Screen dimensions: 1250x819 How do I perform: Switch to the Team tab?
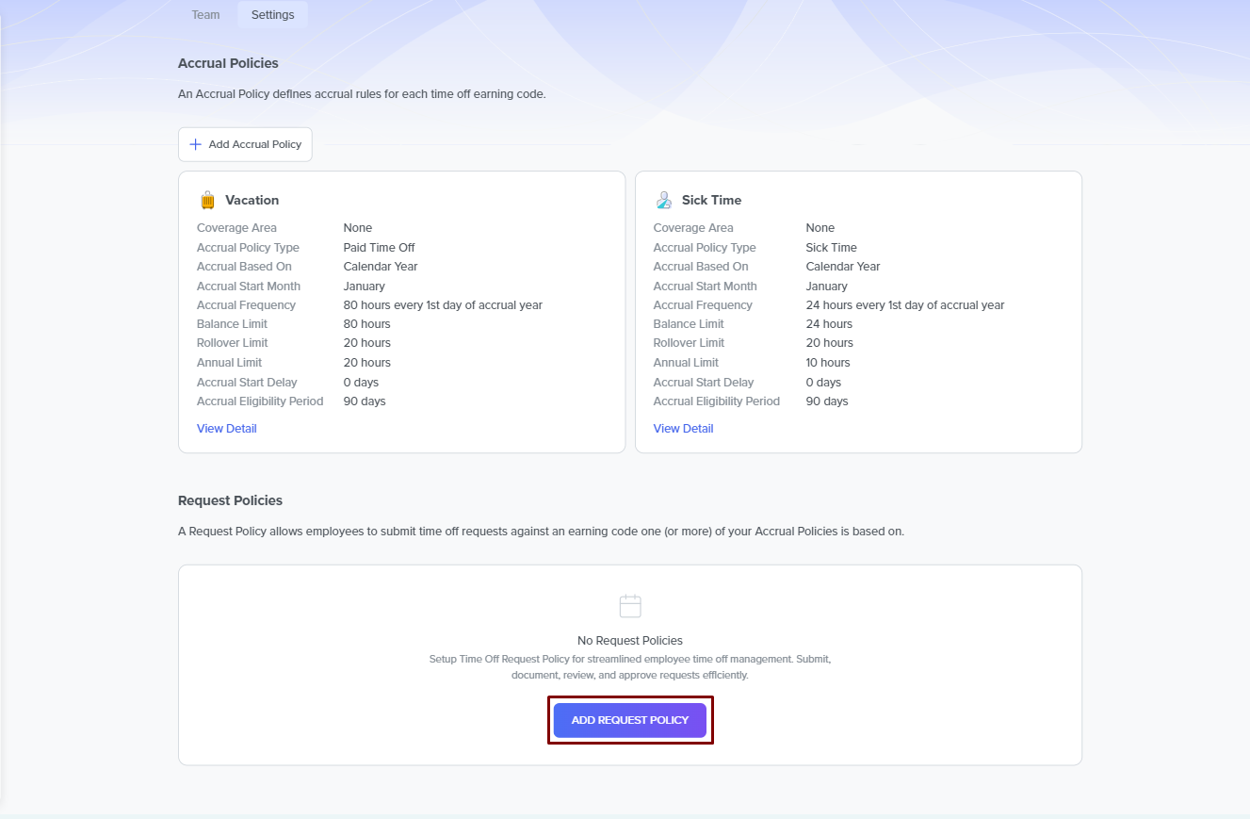[x=205, y=15]
